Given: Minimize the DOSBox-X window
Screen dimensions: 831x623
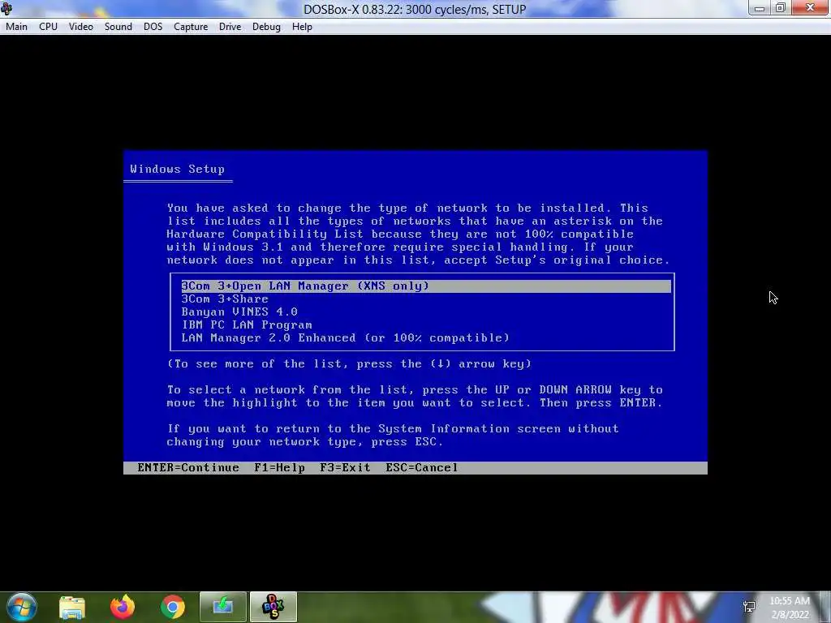Looking at the screenshot, I should click(760, 8).
